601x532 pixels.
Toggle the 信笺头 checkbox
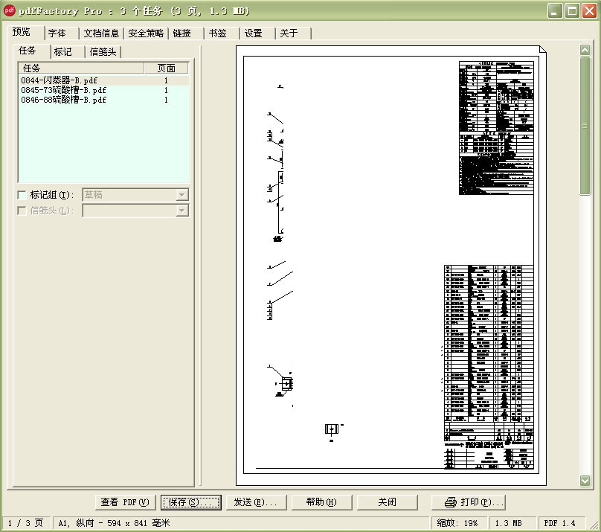20,211
